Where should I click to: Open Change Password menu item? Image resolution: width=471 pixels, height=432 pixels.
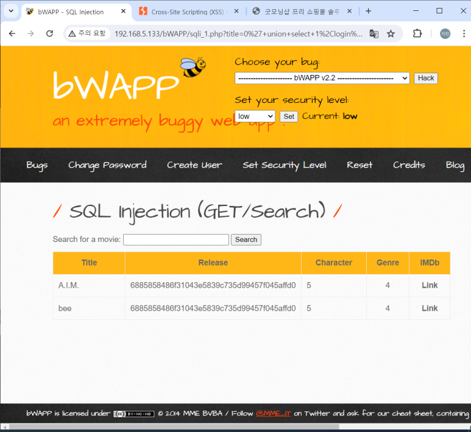click(x=107, y=165)
